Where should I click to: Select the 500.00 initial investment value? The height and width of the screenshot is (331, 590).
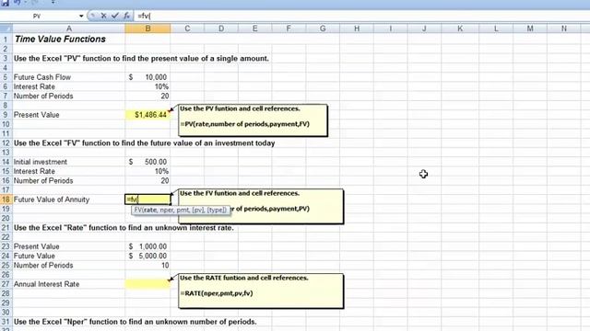(147, 162)
